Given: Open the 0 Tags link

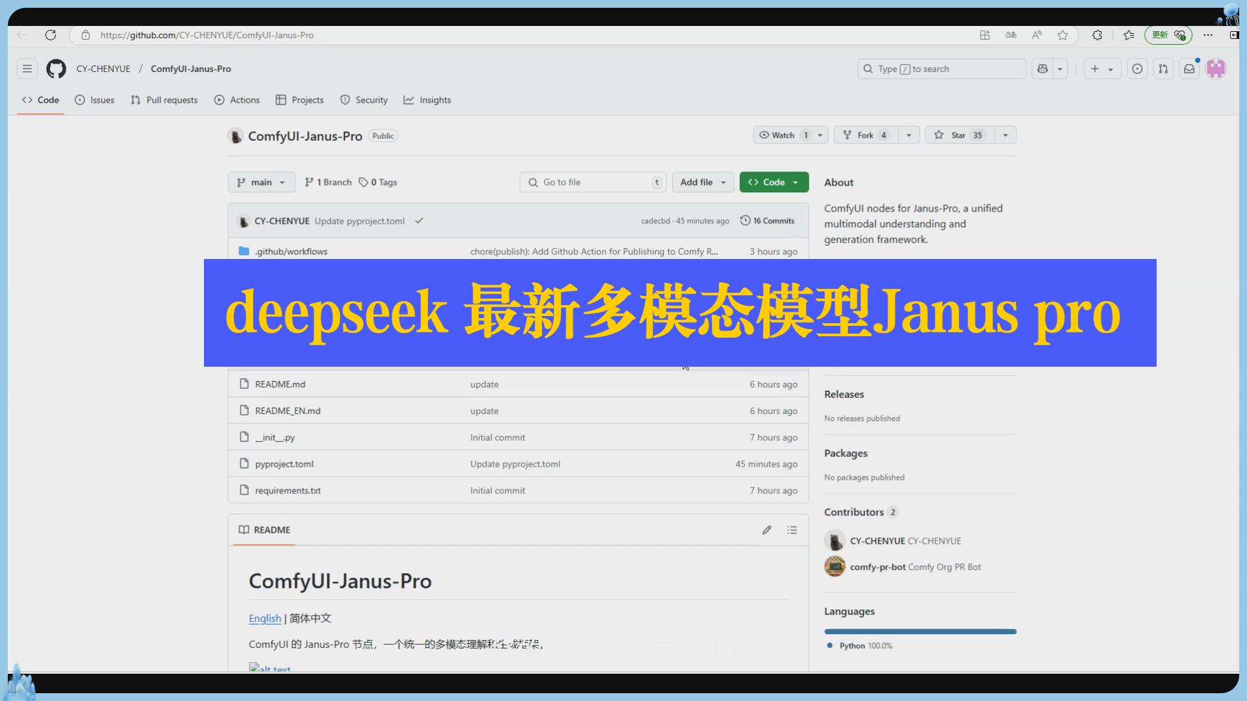Looking at the screenshot, I should 378,182.
